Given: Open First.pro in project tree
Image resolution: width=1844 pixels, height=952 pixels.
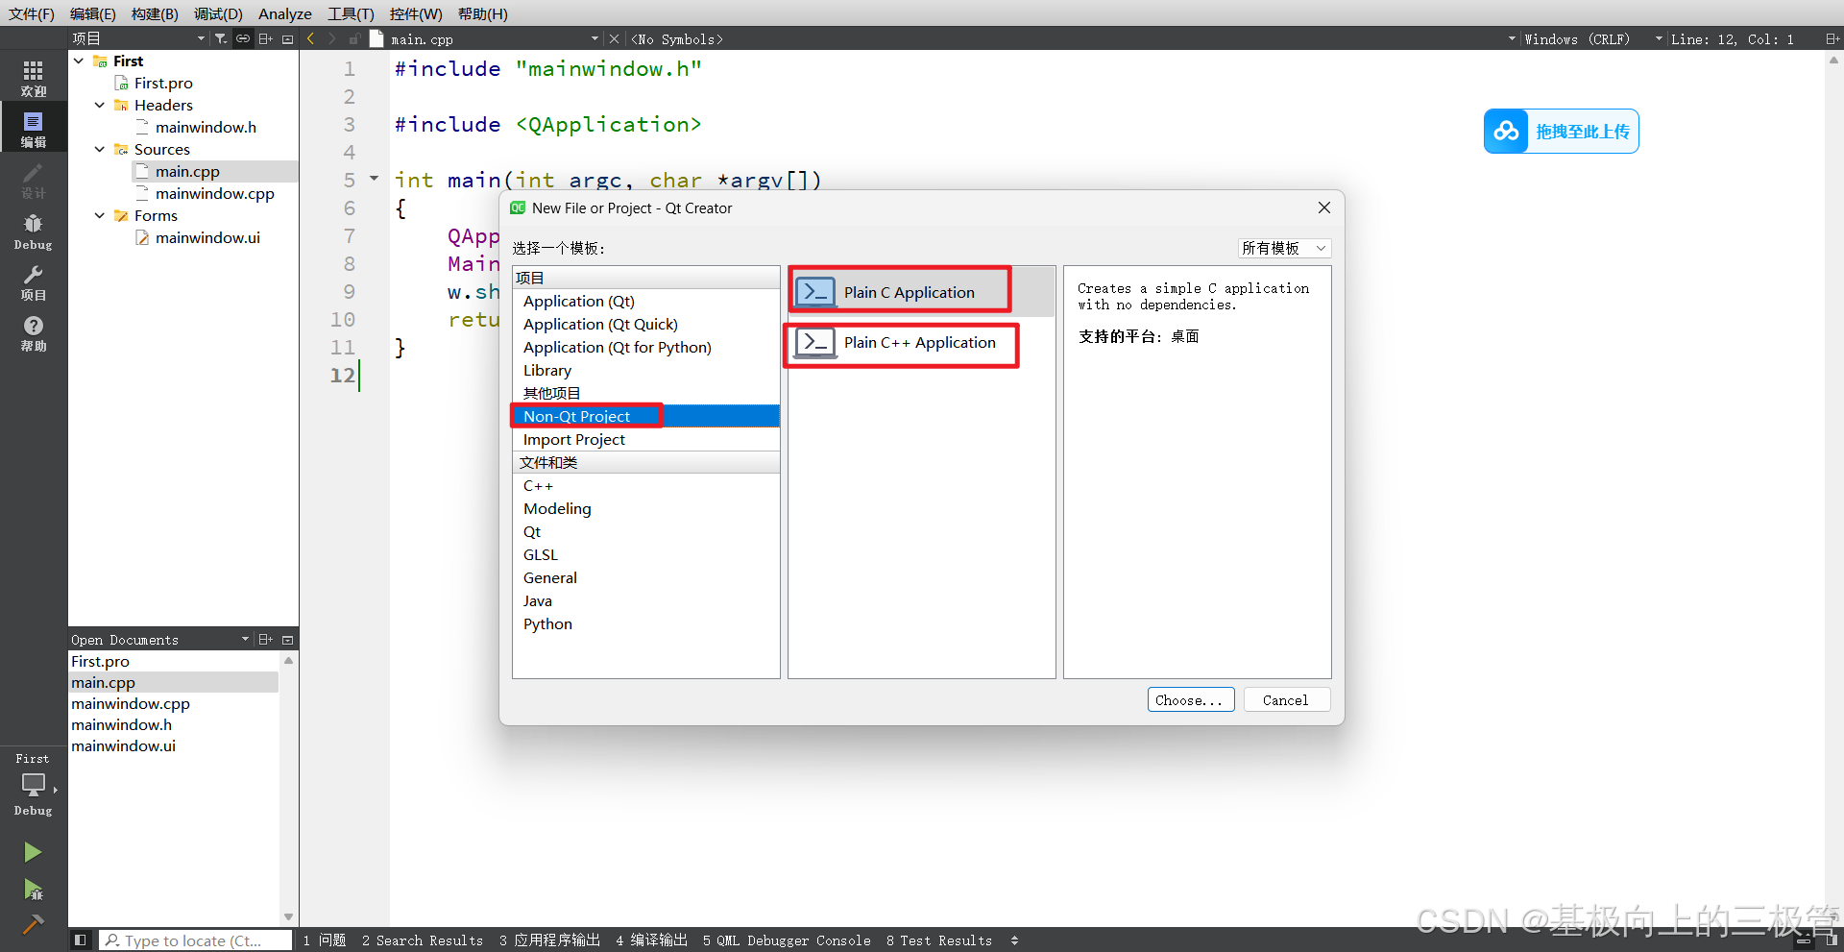Looking at the screenshot, I should pyautogui.click(x=163, y=83).
